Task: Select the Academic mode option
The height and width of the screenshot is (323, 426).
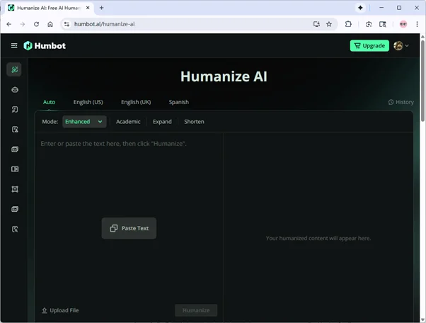Action: (x=128, y=121)
